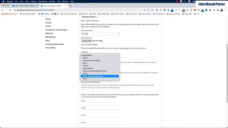View site information via lock icon
Viewport: 228px width, 128px height.
click(15, 10)
